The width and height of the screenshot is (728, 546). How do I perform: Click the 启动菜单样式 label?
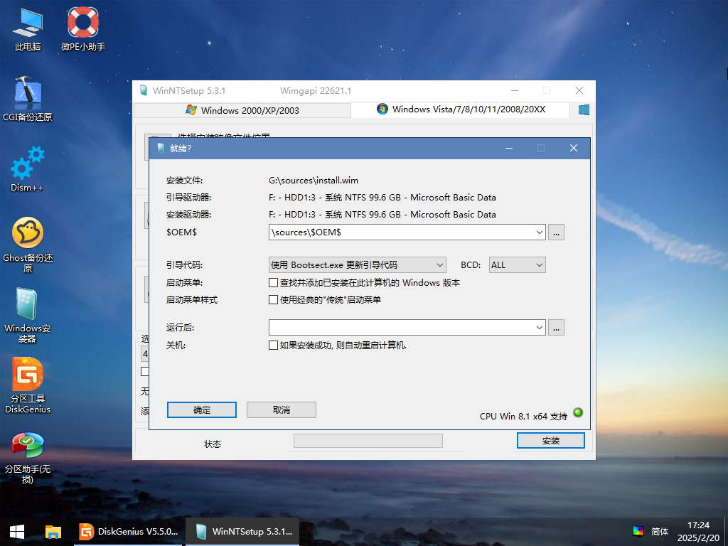click(192, 300)
